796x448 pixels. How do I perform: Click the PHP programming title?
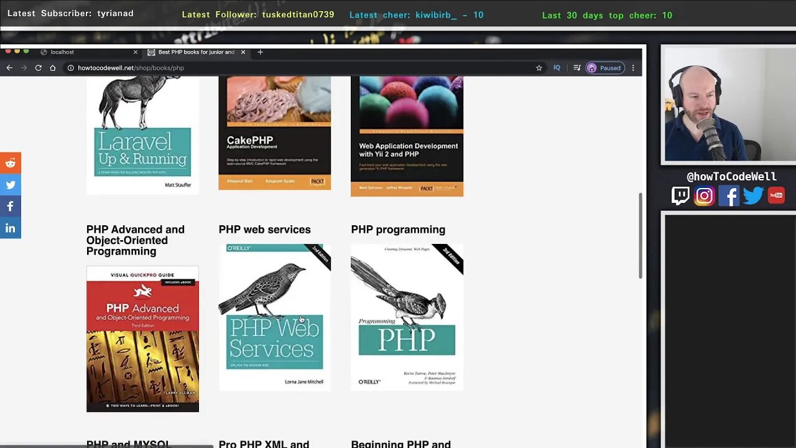[x=398, y=230]
